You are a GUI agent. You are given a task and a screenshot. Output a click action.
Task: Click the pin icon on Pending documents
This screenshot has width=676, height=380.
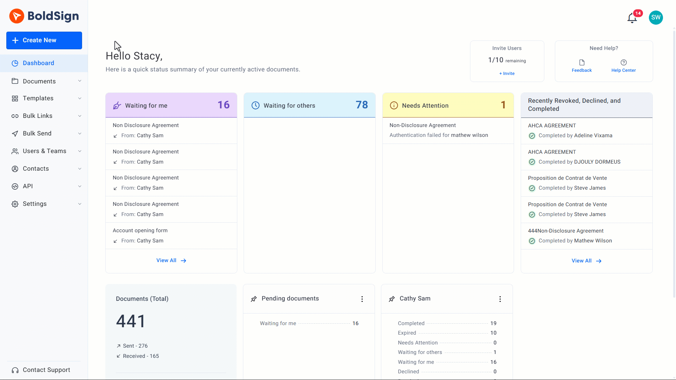pyautogui.click(x=254, y=299)
